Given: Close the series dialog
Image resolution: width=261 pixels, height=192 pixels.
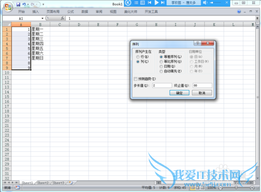Looking at the screenshot, I should (x=208, y=43).
